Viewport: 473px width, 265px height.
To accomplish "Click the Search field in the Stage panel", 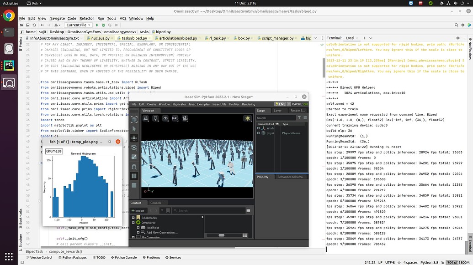I will tap(276, 117).
